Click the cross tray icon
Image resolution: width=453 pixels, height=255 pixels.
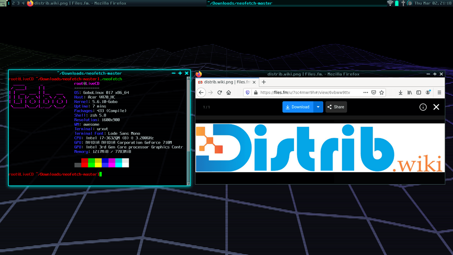click(403, 3)
